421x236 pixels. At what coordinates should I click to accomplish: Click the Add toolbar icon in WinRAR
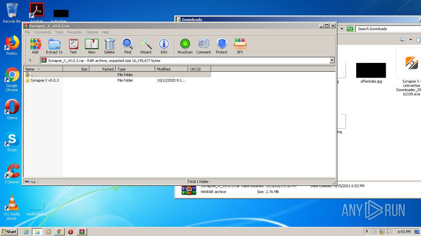(35, 46)
